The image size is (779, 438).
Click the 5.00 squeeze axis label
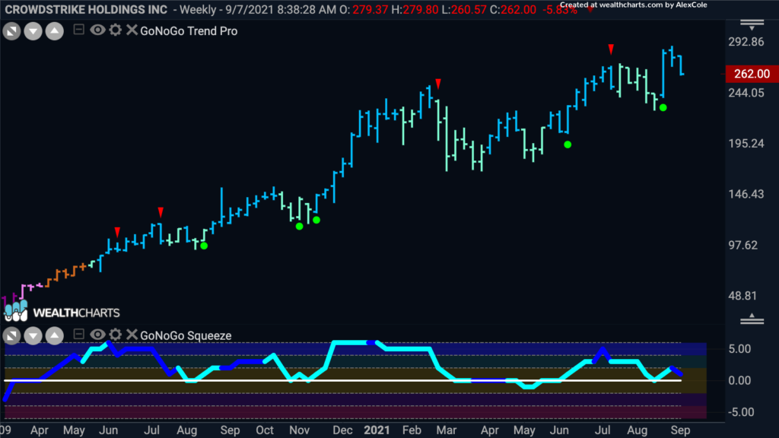[739, 349]
